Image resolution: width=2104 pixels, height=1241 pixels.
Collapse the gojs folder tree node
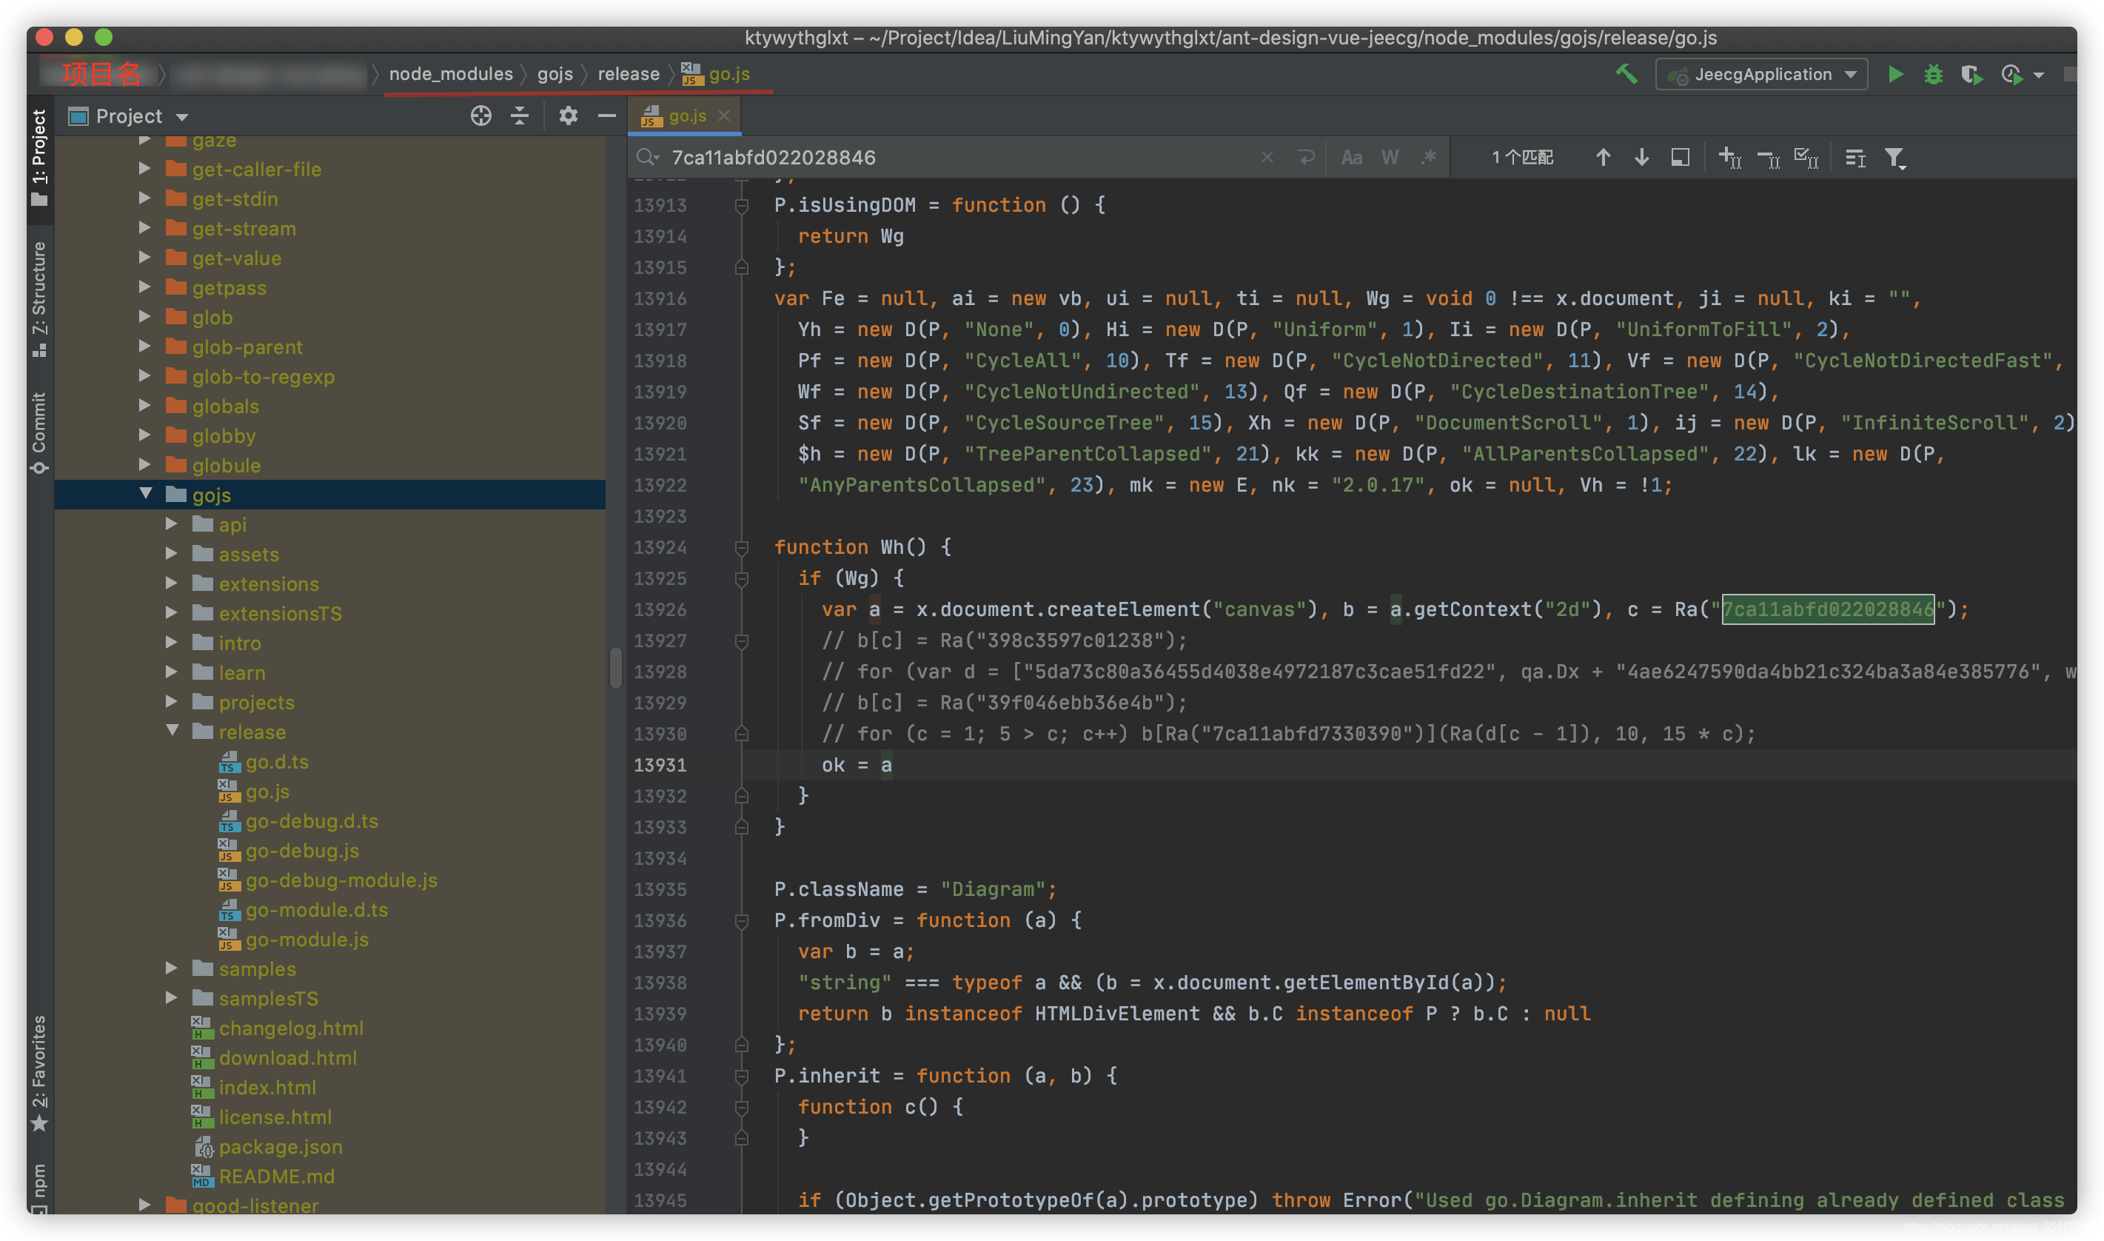point(147,494)
